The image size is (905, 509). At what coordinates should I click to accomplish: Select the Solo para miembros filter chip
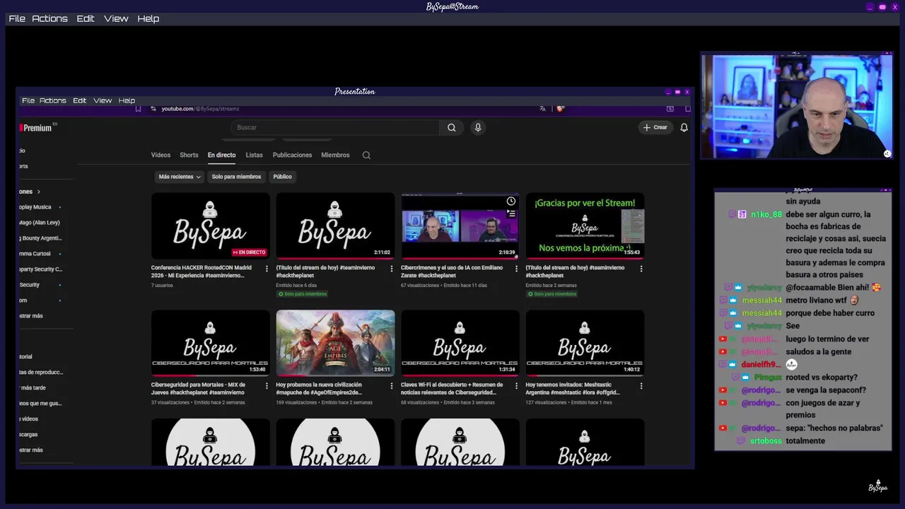coord(236,177)
